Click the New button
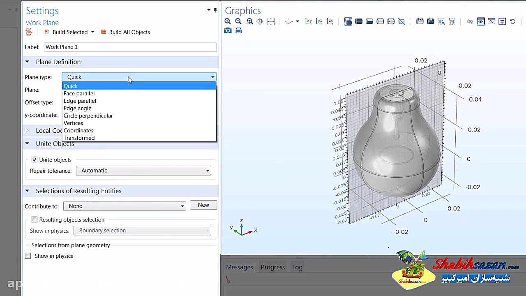Image resolution: width=526 pixels, height=296 pixels. click(x=203, y=205)
